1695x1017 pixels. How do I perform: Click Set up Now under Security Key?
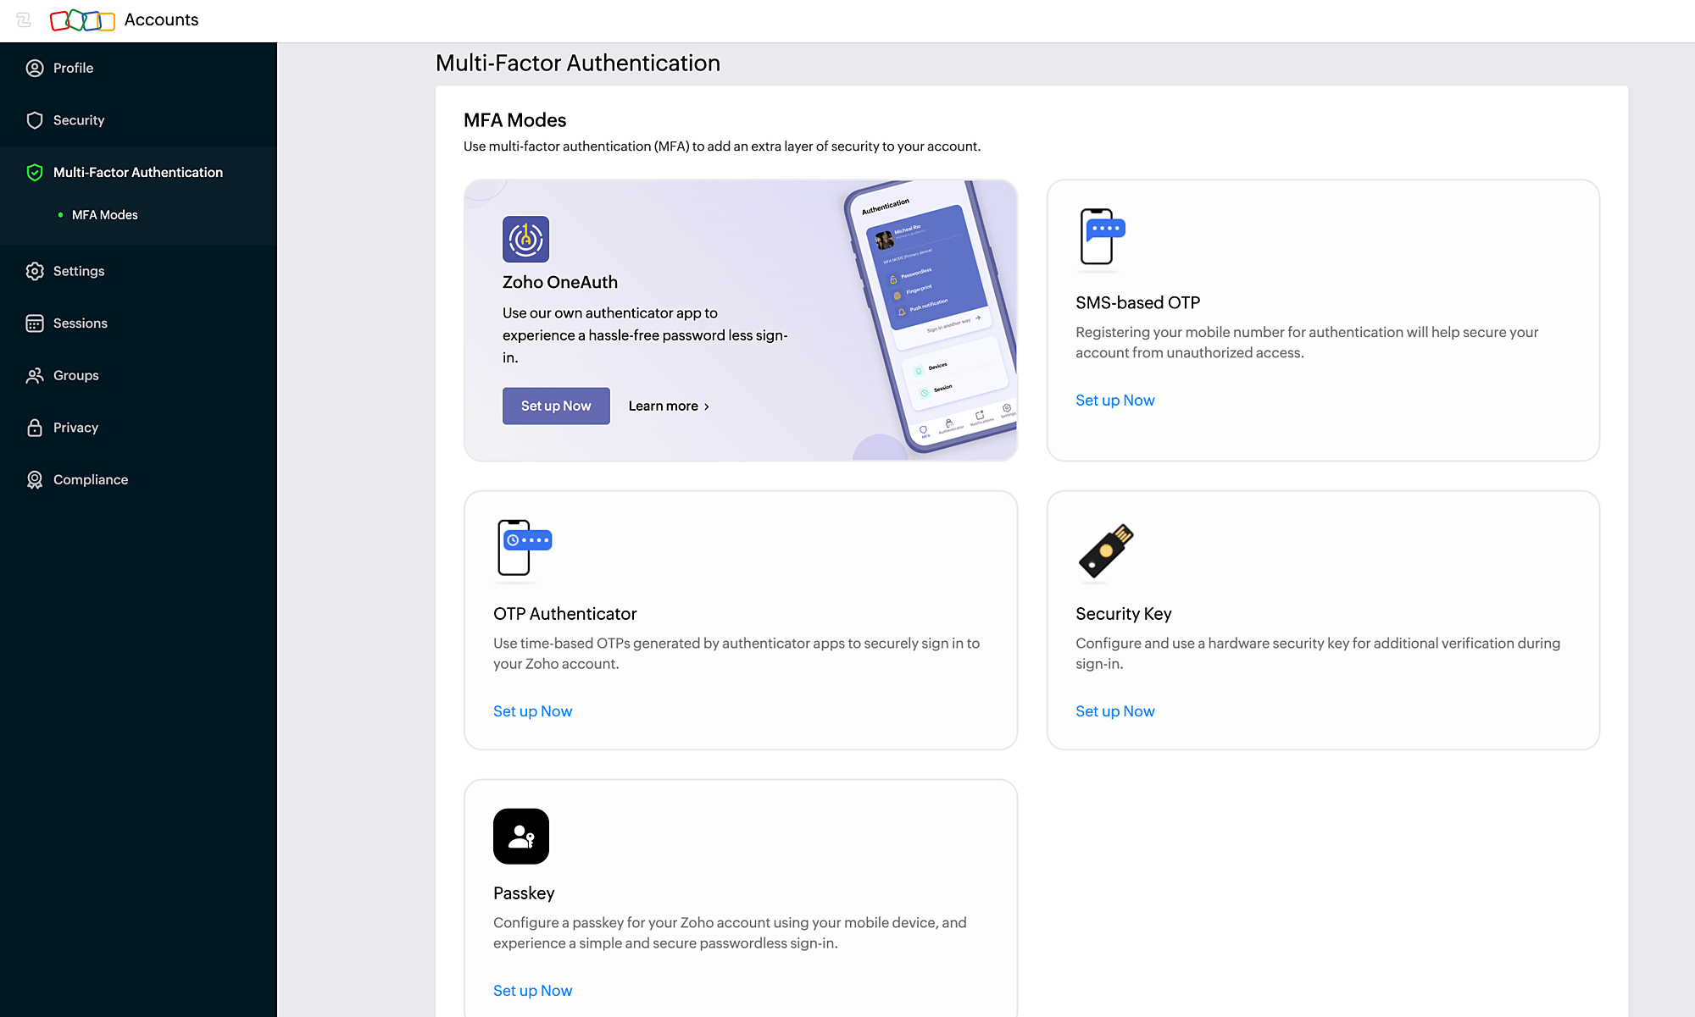point(1115,710)
